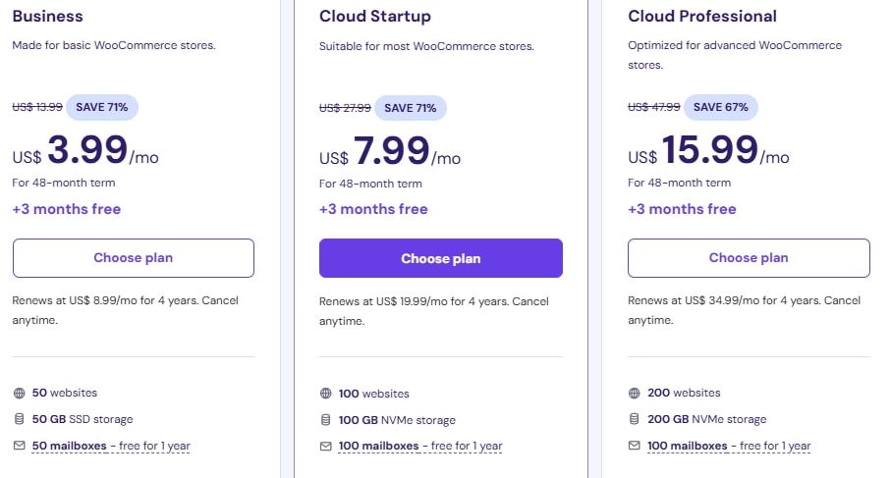This screenshot has height=478, width=890.
Task: Open the 100 mailboxes link under Cloud Professional
Action: (687, 446)
